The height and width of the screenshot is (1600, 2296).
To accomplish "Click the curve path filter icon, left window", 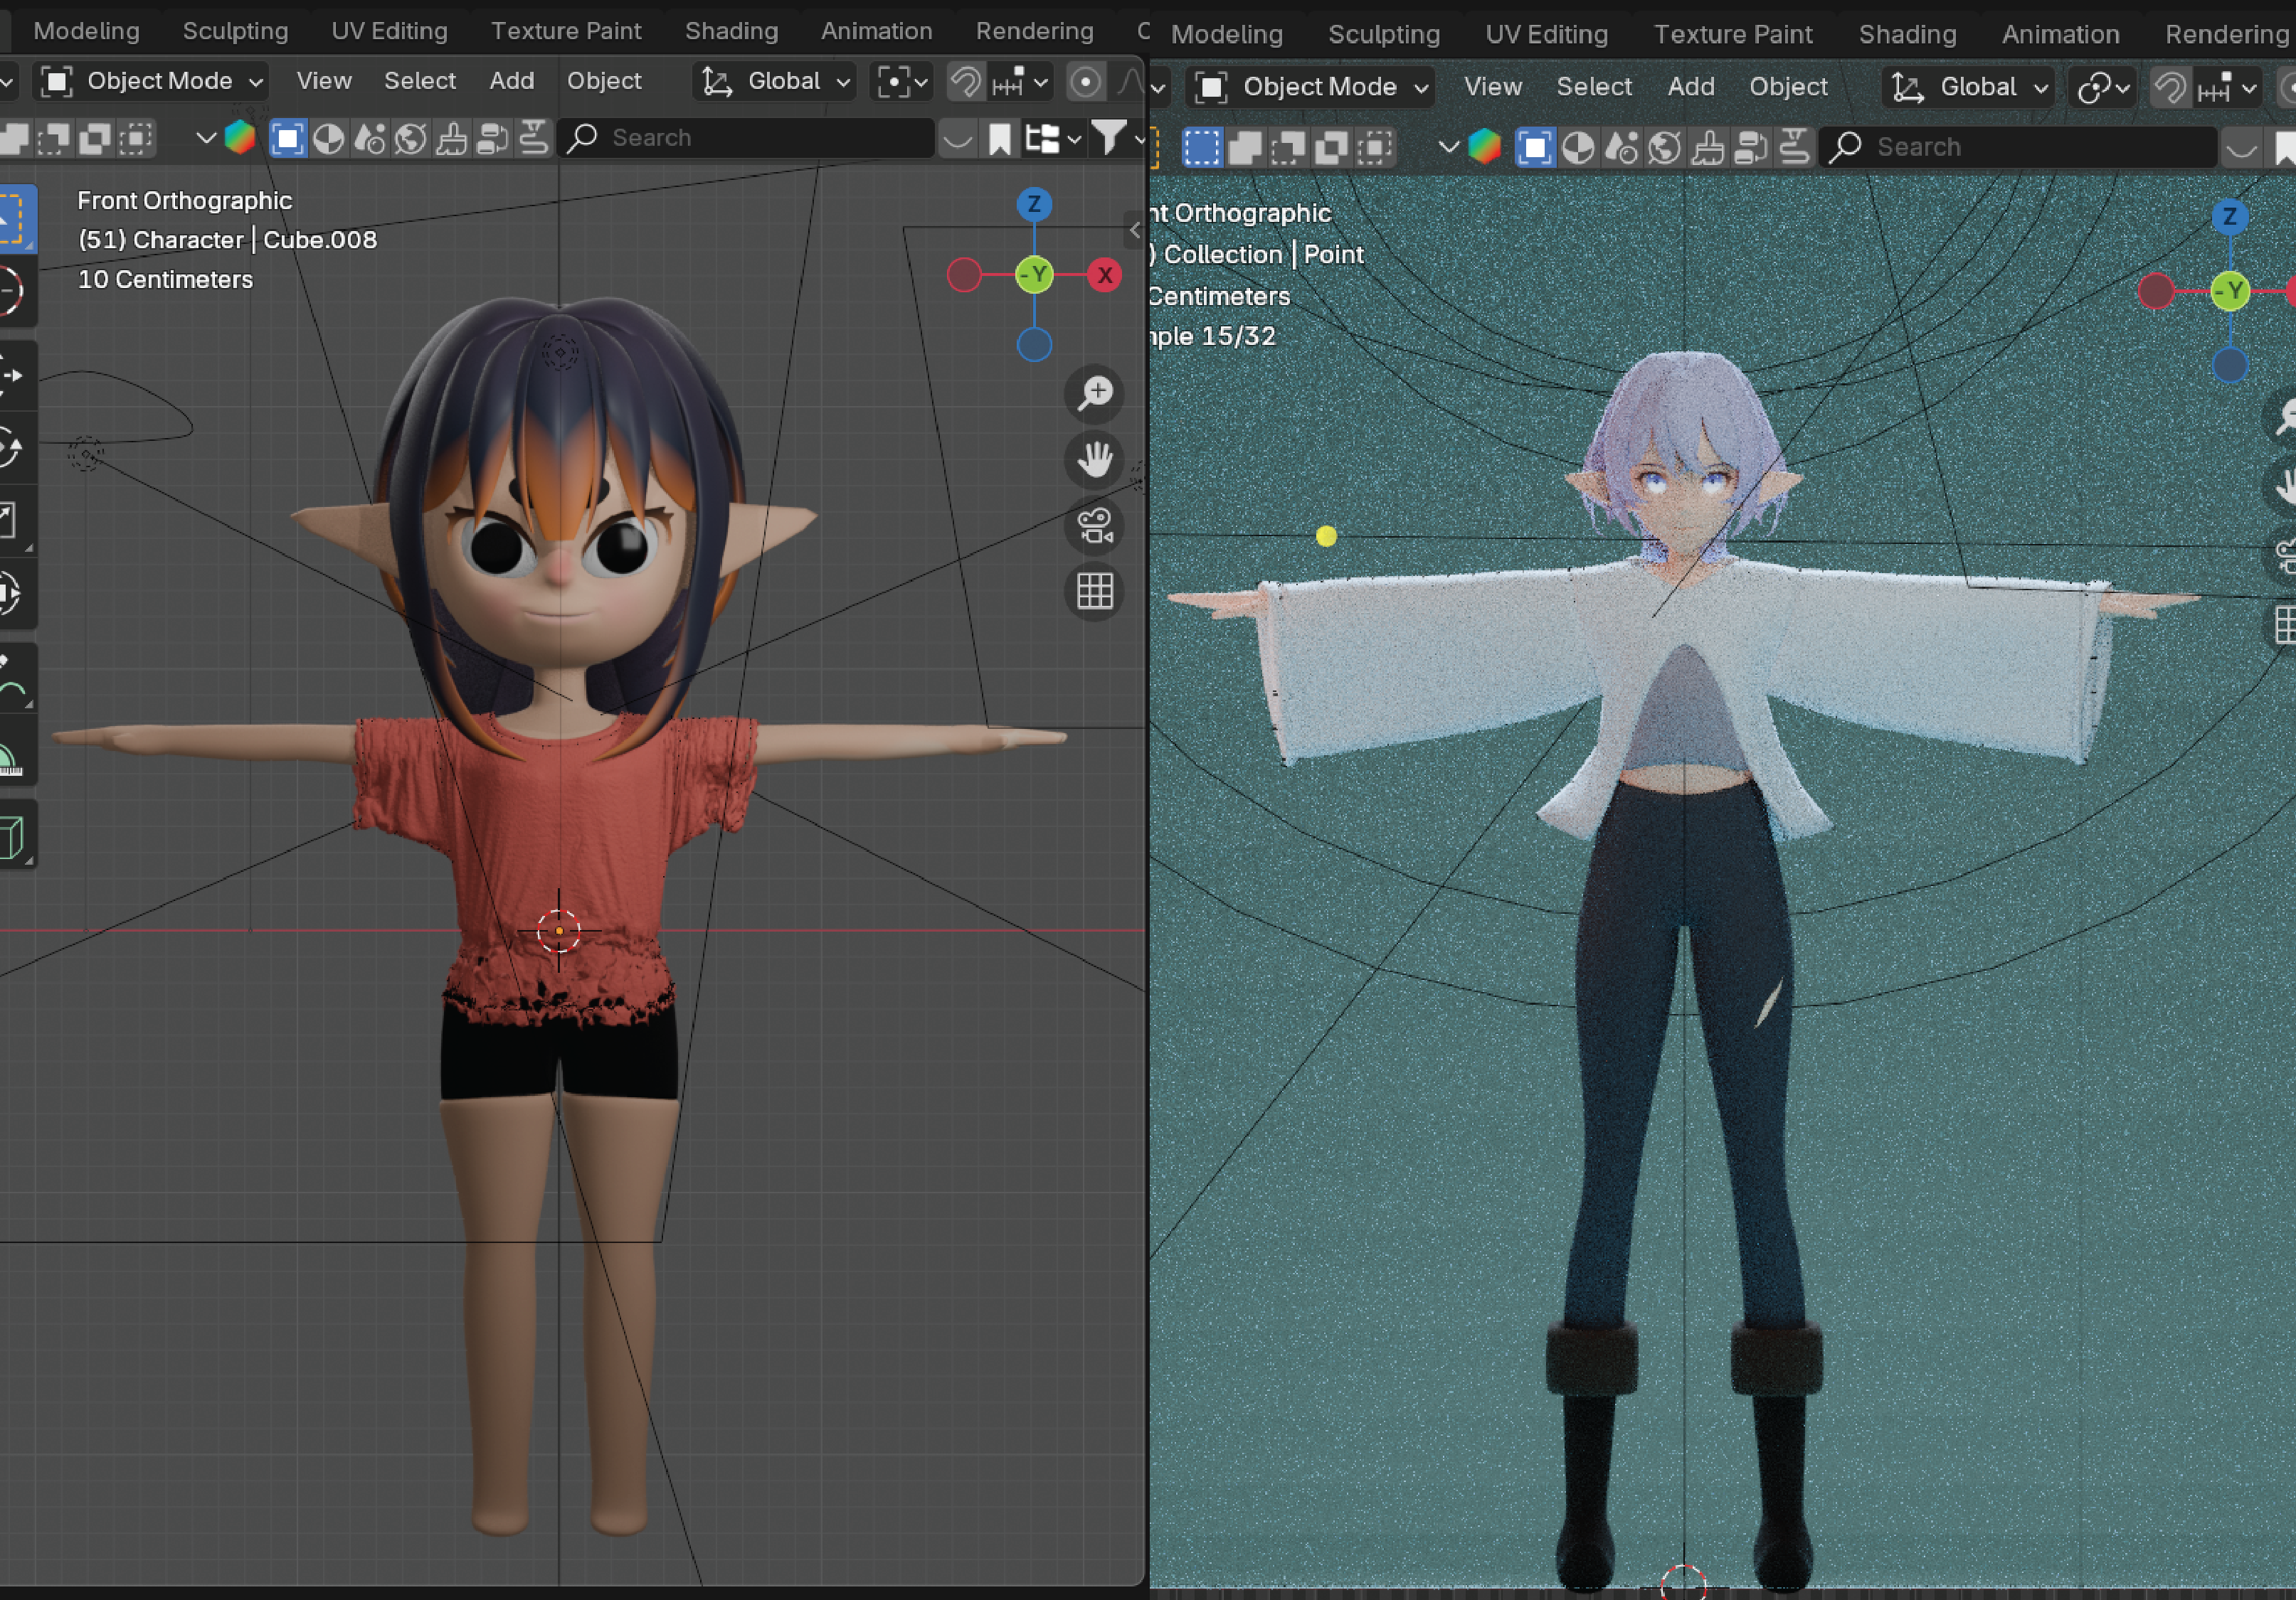I will 533,138.
